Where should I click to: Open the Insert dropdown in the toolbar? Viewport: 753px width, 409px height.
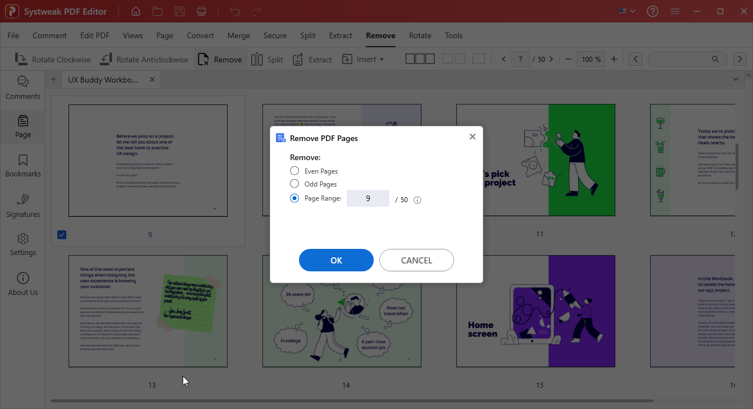point(364,59)
